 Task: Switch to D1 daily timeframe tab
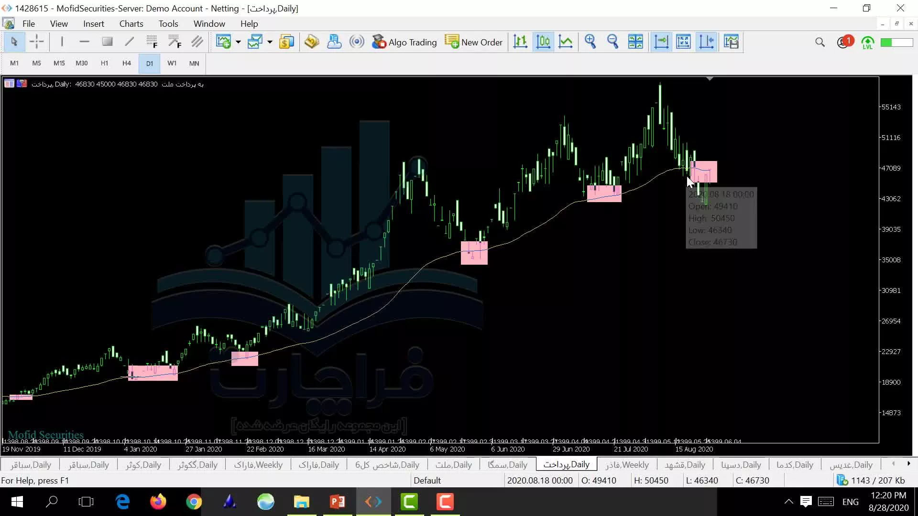point(150,63)
